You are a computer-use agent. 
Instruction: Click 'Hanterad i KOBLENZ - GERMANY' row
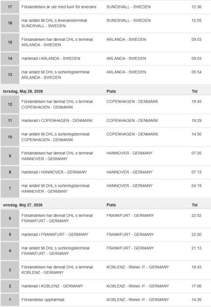(x=106, y=286)
